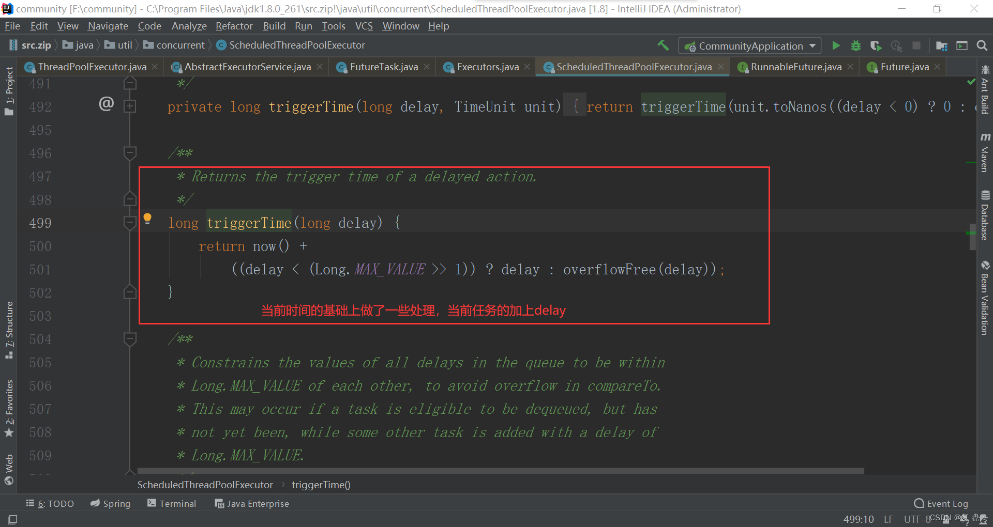This screenshot has width=993, height=527.
Task: Open the Ant Build tool window
Action: point(985,90)
